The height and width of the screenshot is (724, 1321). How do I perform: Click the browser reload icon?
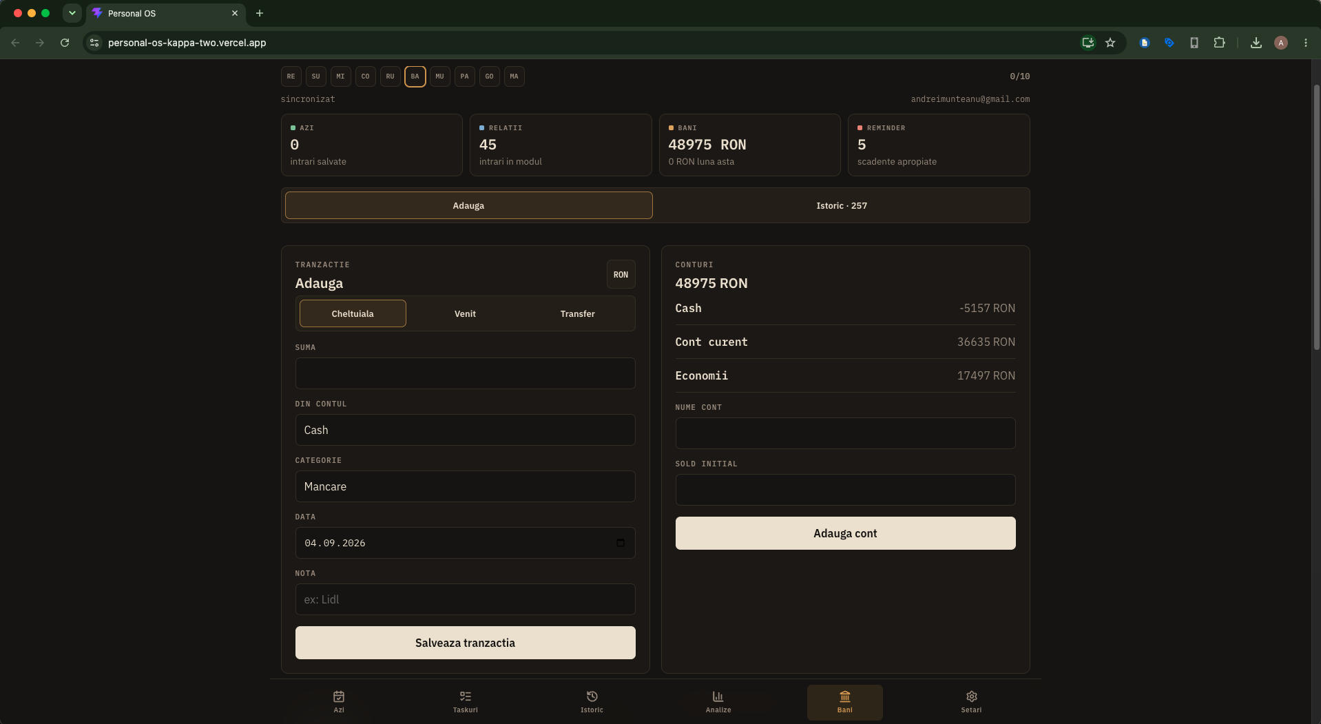pyautogui.click(x=65, y=43)
